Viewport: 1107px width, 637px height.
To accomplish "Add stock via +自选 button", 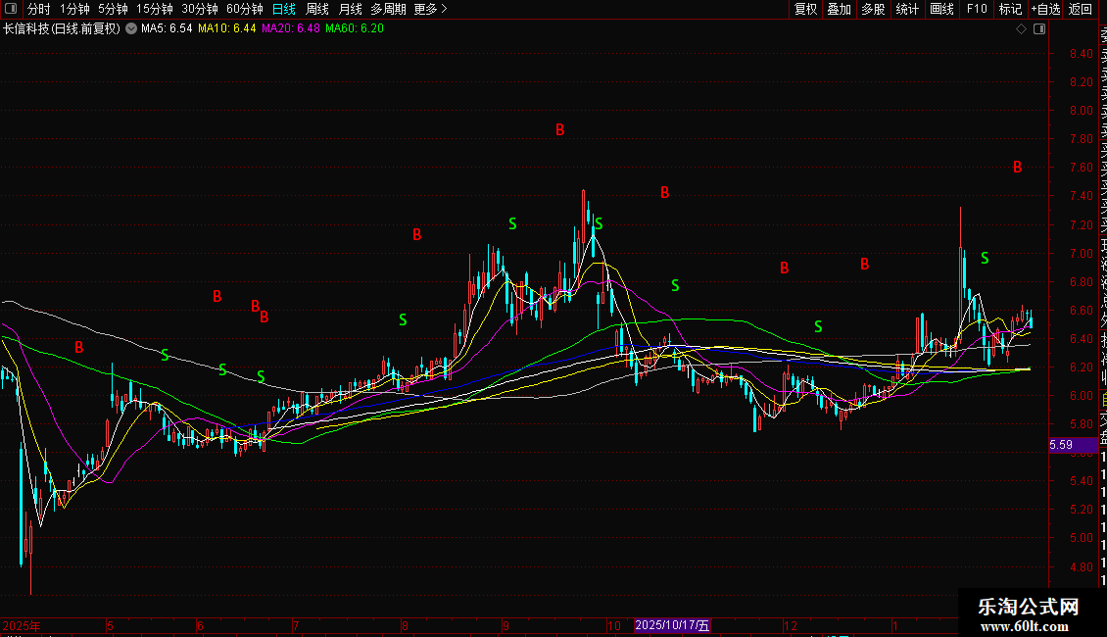I will tap(1045, 9).
